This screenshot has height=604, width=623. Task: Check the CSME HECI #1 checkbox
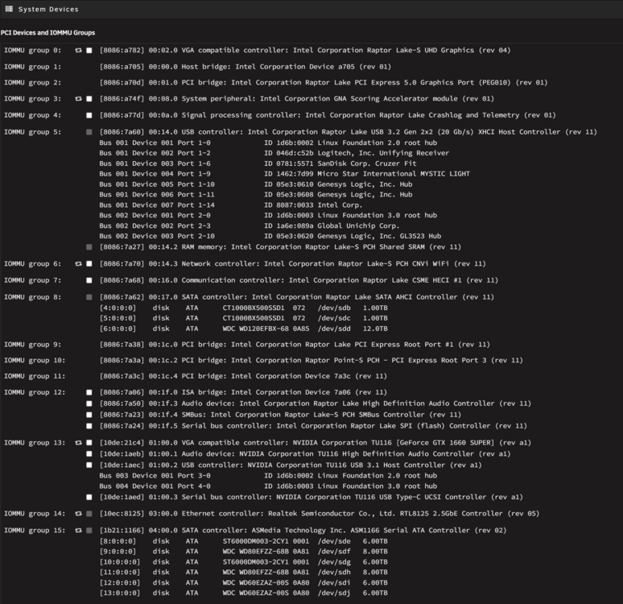[x=89, y=280]
